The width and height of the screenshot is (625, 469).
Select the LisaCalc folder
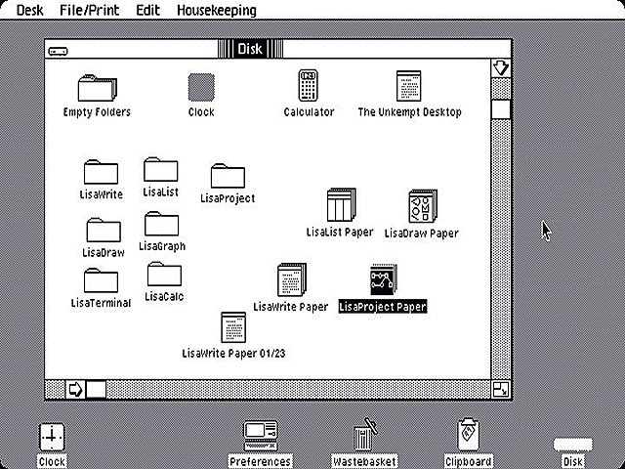tap(164, 274)
